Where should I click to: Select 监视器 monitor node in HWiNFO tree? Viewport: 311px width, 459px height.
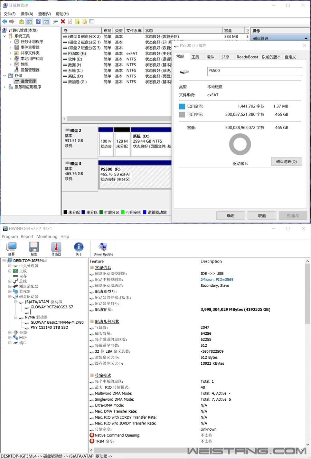[25, 291]
